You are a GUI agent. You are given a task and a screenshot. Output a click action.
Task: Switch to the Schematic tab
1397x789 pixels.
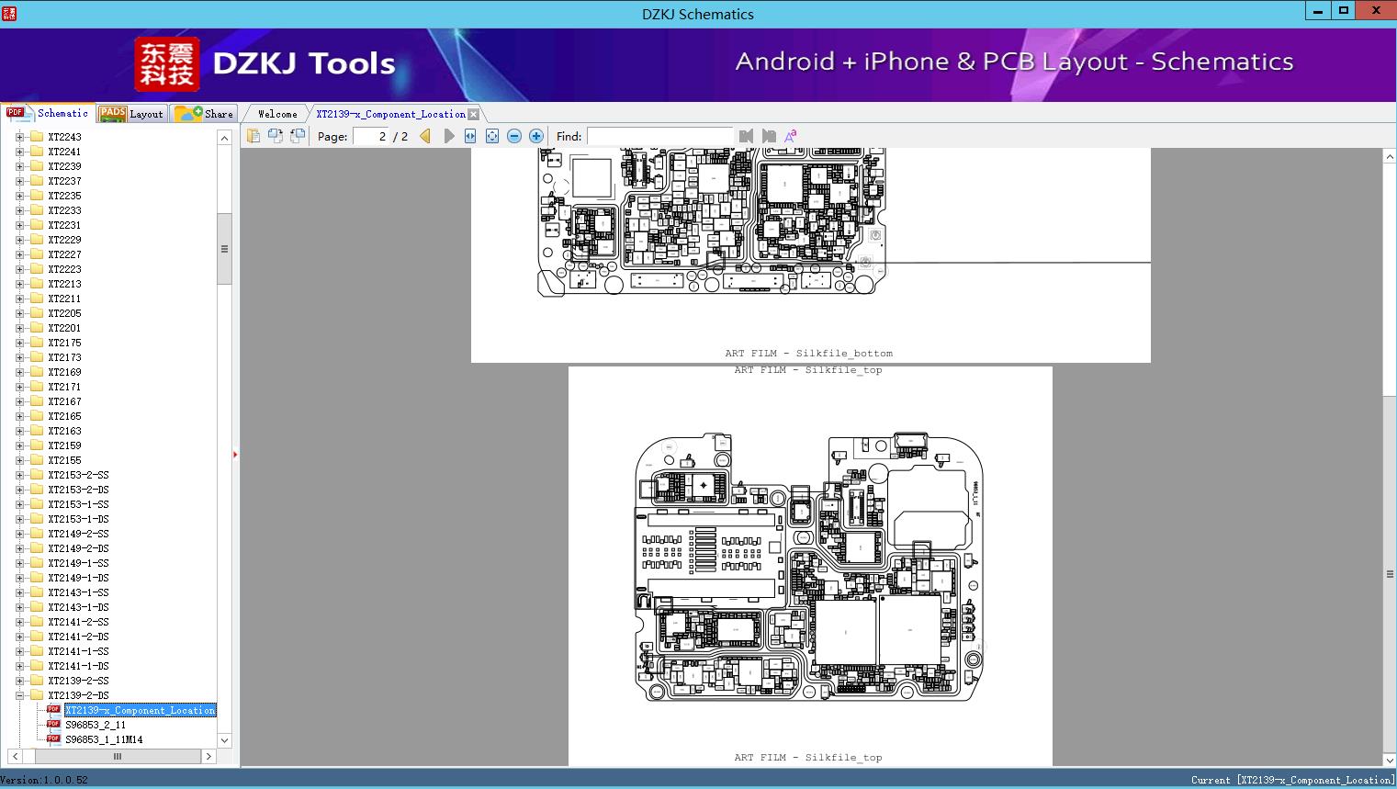tap(47, 113)
